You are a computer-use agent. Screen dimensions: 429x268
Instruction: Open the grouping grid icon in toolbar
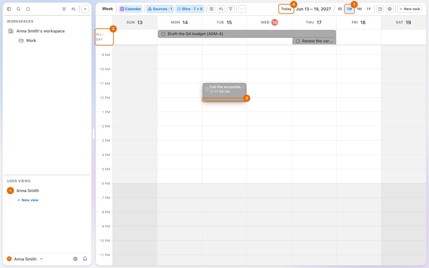212,9
